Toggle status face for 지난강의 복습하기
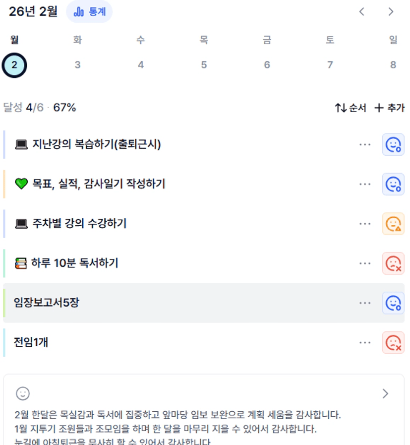The width and height of the screenshot is (410, 445). (x=393, y=144)
